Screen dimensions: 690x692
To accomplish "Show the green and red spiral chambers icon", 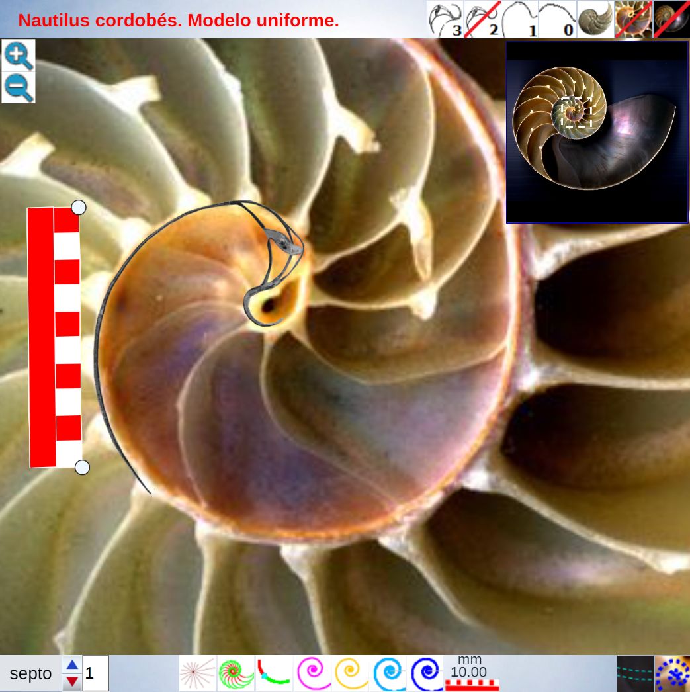I will (236, 673).
